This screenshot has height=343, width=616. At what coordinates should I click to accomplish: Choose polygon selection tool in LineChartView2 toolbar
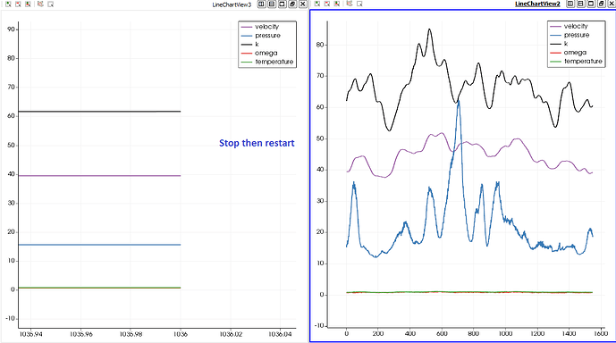coord(350,4)
